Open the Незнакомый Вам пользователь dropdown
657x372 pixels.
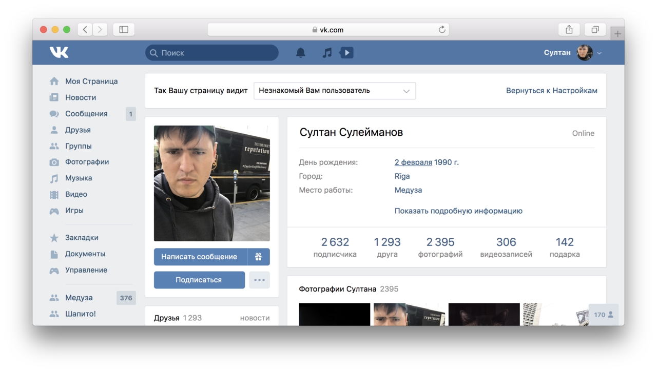pyautogui.click(x=335, y=91)
